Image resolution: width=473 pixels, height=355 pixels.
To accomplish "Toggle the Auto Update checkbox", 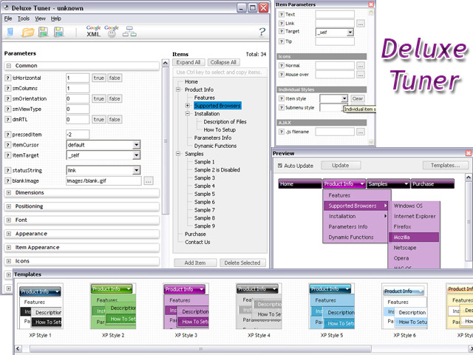I will coord(279,166).
